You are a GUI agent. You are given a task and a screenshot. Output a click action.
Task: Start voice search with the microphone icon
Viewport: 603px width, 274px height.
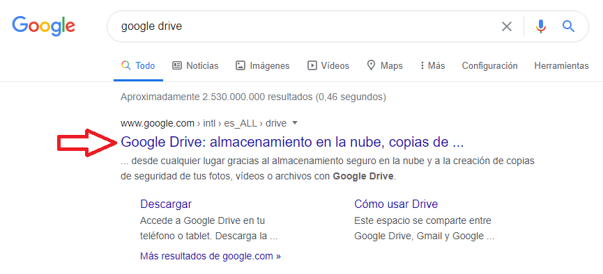[x=541, y=26]
